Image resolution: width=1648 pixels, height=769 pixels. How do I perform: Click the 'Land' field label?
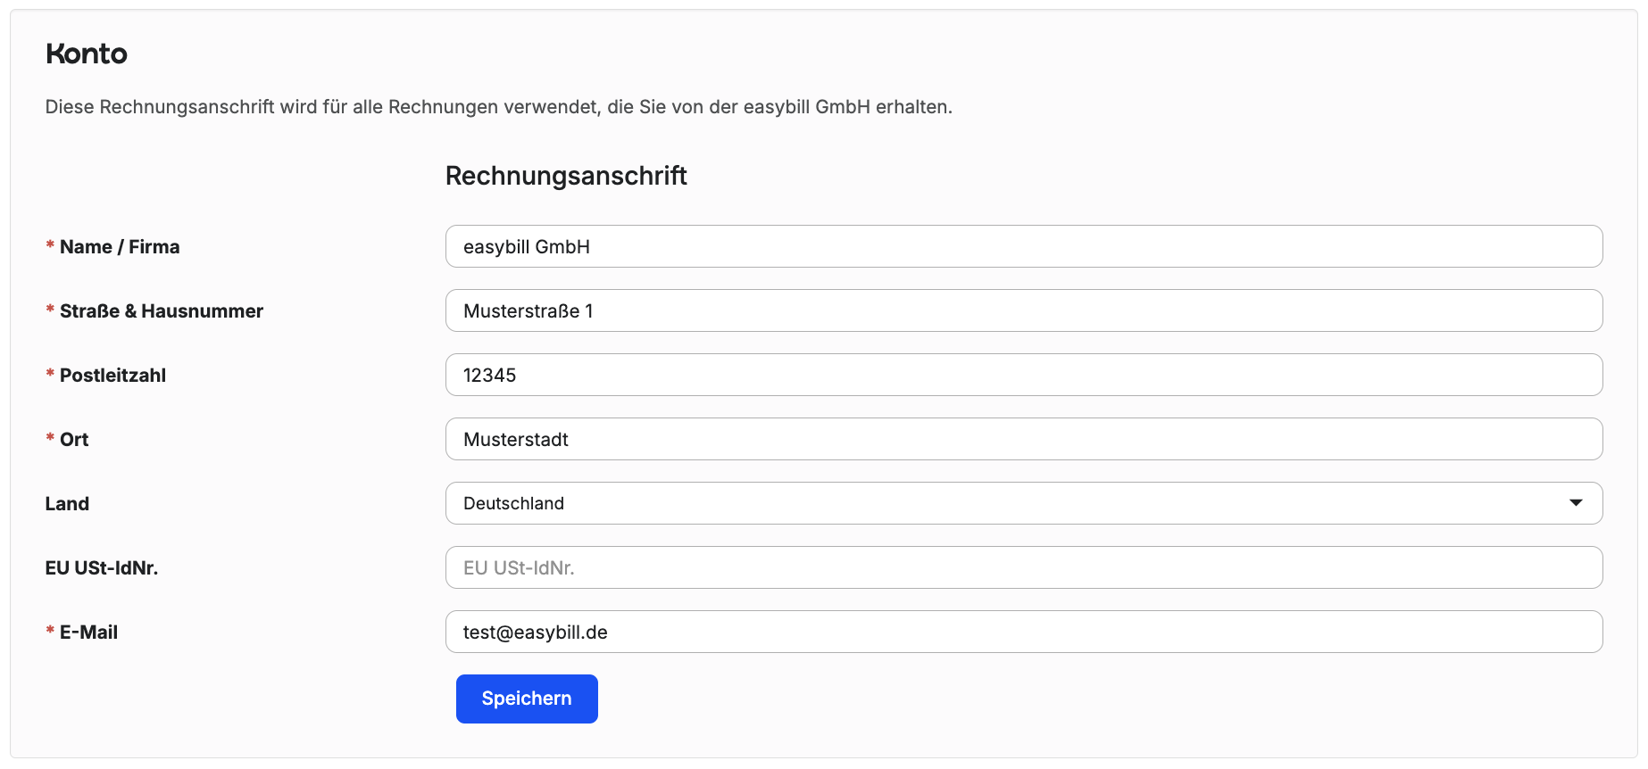[x=67, y=504]
